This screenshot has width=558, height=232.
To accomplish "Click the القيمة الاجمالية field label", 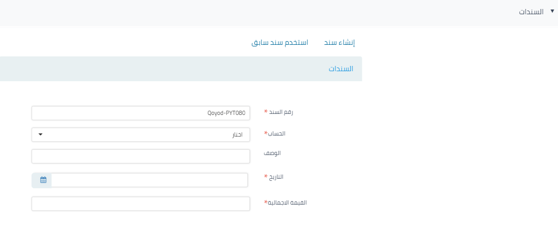I will pyautogui.click(x=288, y=202).
